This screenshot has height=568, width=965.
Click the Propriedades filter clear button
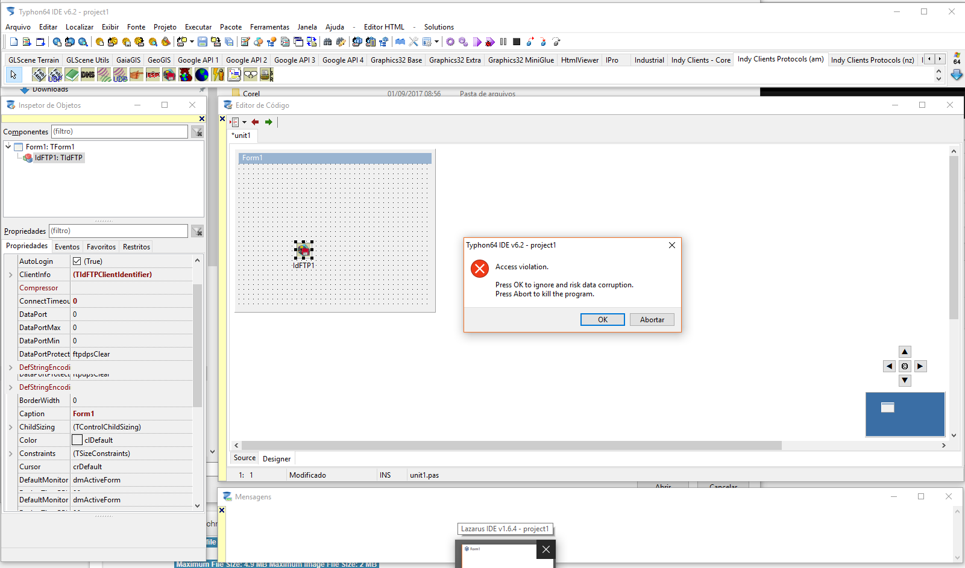197,231
